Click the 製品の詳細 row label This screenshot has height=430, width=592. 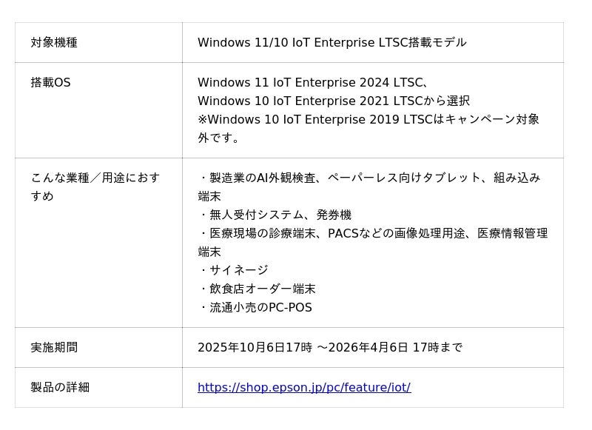click(x=60, y=387)
